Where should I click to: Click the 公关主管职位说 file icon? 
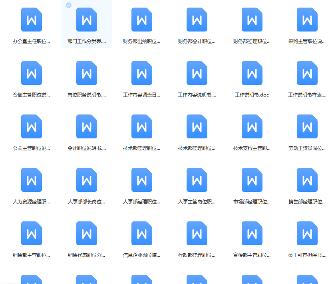point(32,126)
